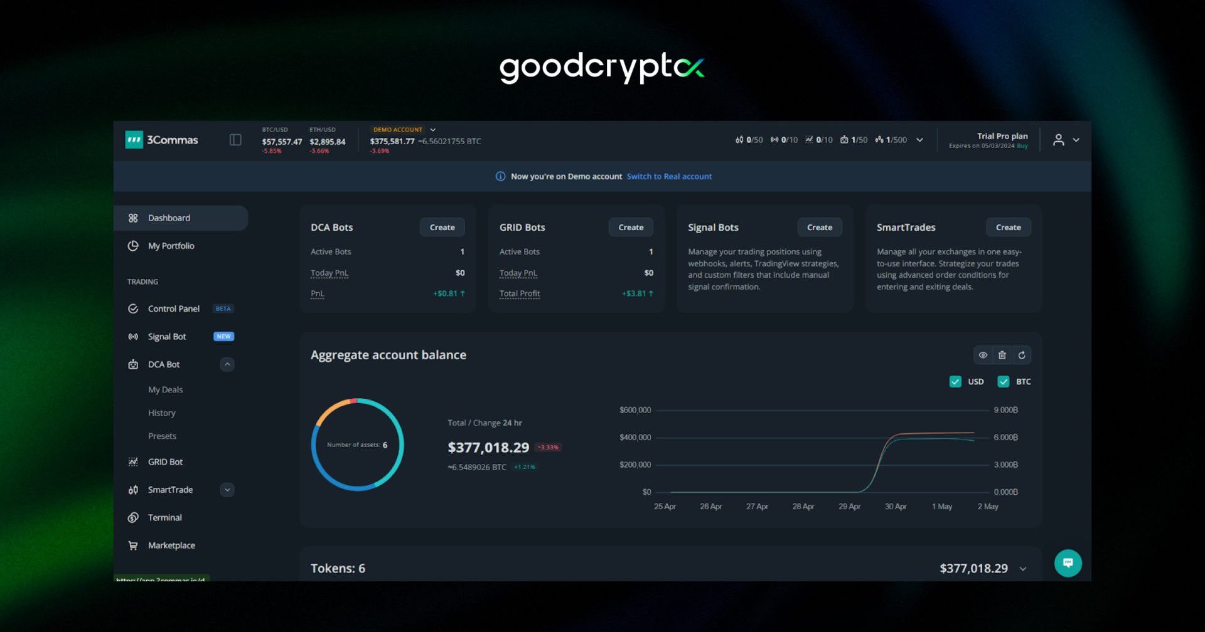Open the Demo Account dropdown
Viewport: 1205px width, 632px height.
tap(432, 130)
